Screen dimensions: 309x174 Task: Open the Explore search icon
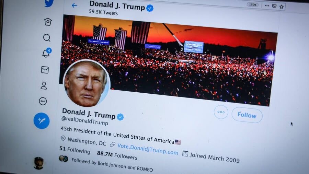point(47,38)
